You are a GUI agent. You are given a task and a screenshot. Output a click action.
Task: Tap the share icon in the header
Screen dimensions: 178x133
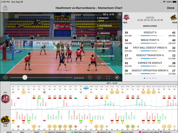click(5, 8)
